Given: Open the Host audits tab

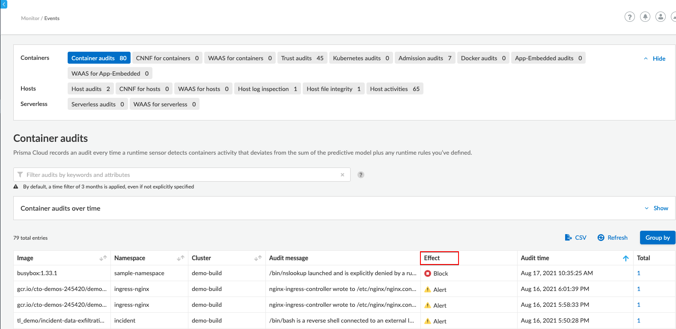Looking at the screenshot, I should [91, 89].
